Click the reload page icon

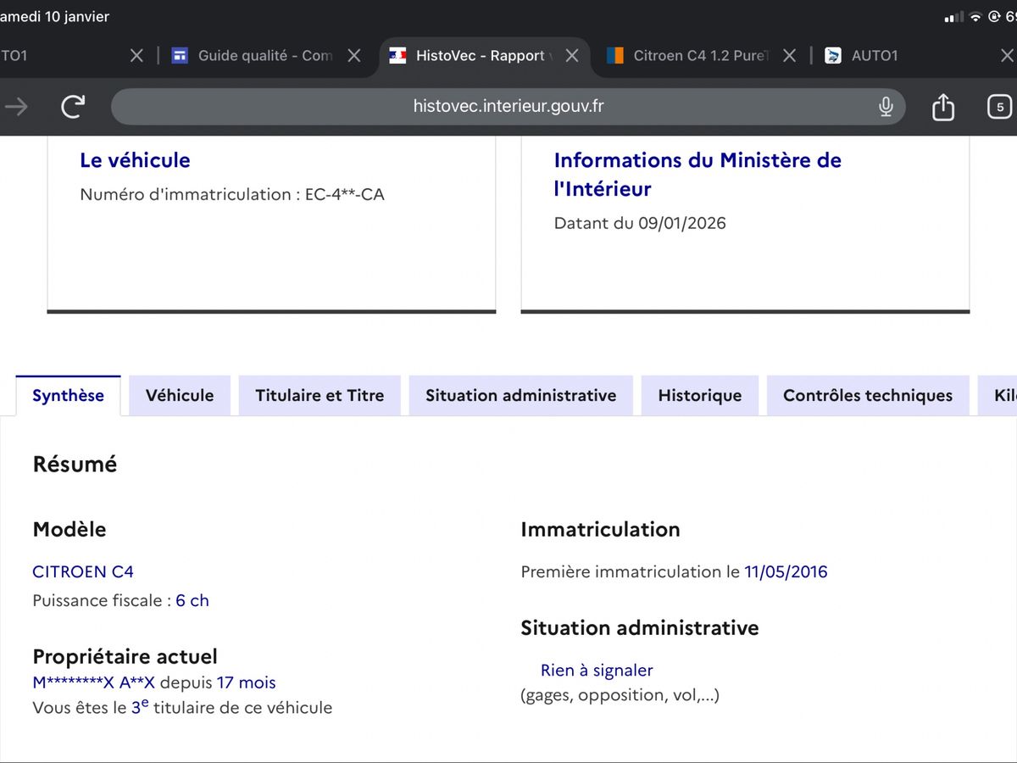[x=74, y=107]
